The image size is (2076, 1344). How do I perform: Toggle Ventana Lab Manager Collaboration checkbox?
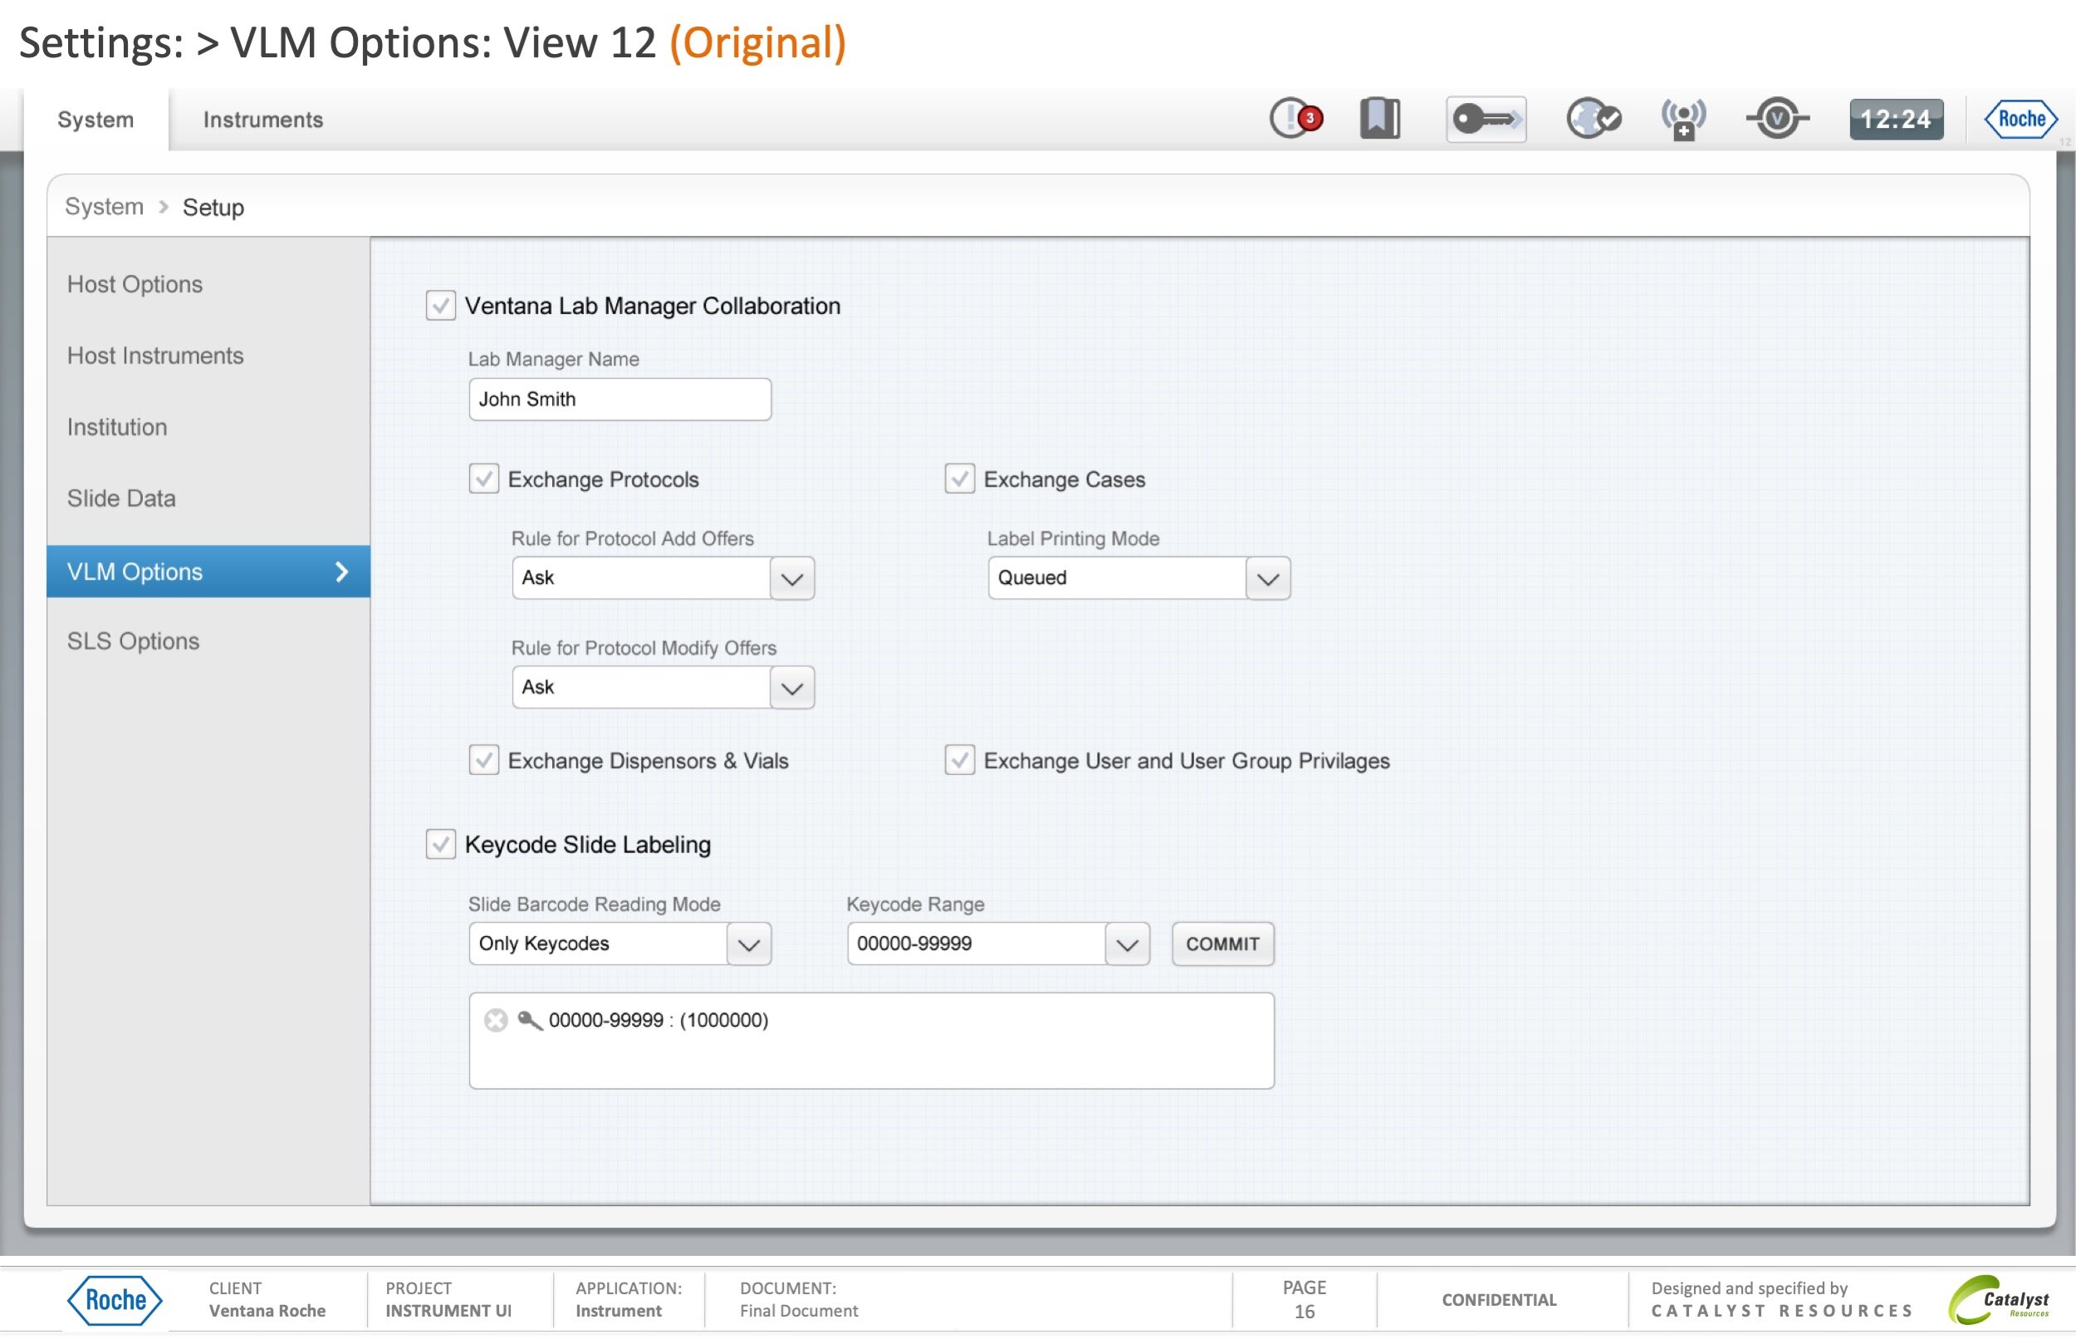pyautogui.click(x=440, y=306)
